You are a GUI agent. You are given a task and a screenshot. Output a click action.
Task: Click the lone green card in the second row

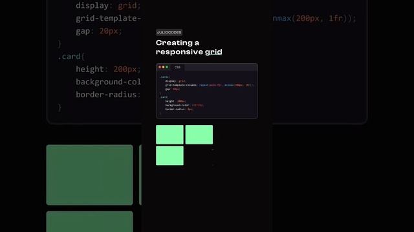click(x=169, y=156)
